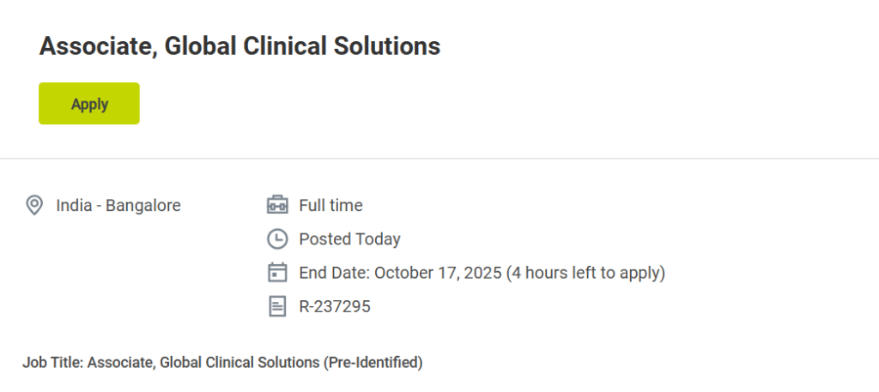Screen dimensions: 879x392
Task: Click the Apply button
Action: [x=89, y=104]
